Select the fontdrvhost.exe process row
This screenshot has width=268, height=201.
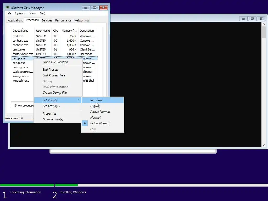click(54, 54)
